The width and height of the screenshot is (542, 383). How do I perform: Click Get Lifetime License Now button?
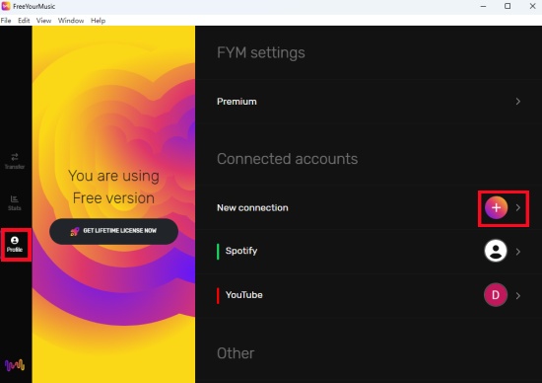point(113,231)
